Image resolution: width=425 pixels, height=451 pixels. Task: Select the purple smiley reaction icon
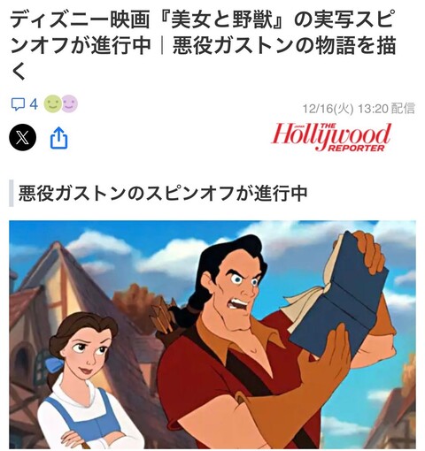(x=70, y=104)
